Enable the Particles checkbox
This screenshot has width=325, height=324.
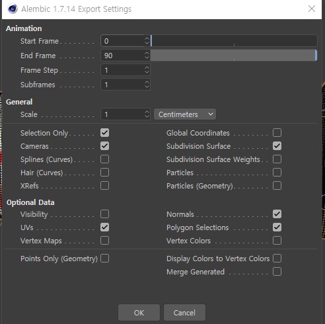[277, 173]
